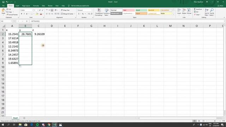Open the File tab
This screenshot has width=226, height=127.
[3, 6]
